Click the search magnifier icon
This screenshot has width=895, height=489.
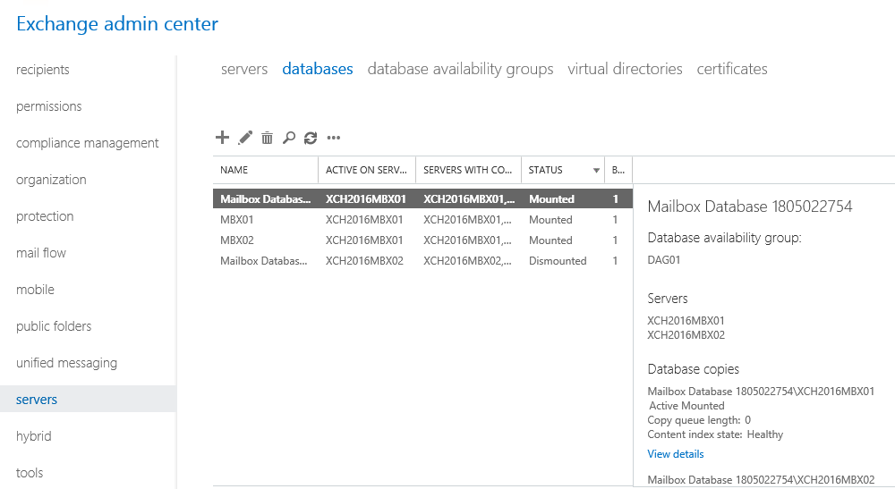[x=289, y=138]
